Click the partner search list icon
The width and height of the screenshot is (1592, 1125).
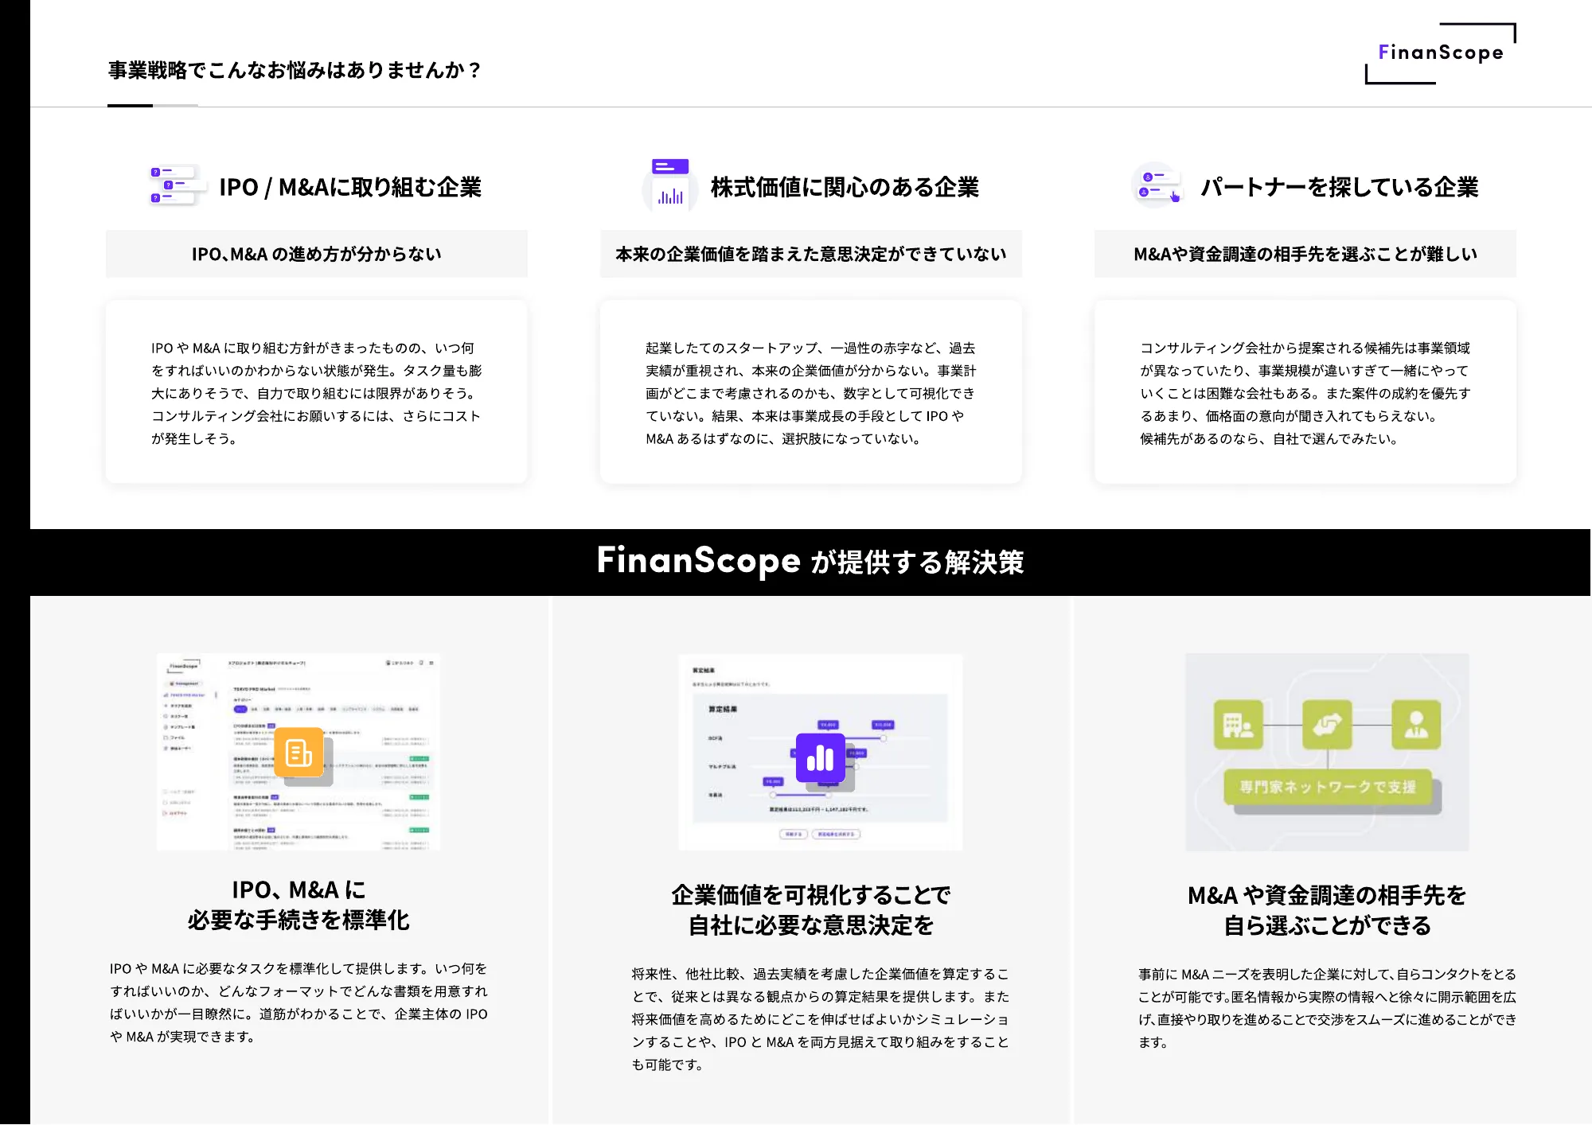(x=1157, y=186)
